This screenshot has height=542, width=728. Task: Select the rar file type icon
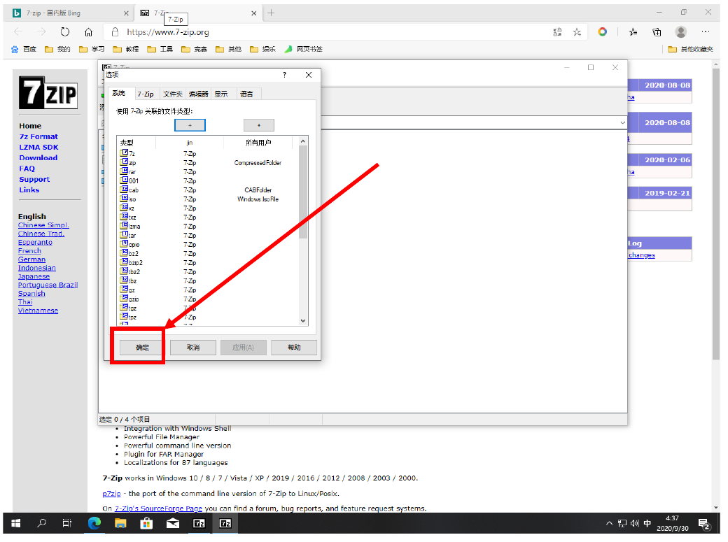pyautogui.click(x=124, y=171)
